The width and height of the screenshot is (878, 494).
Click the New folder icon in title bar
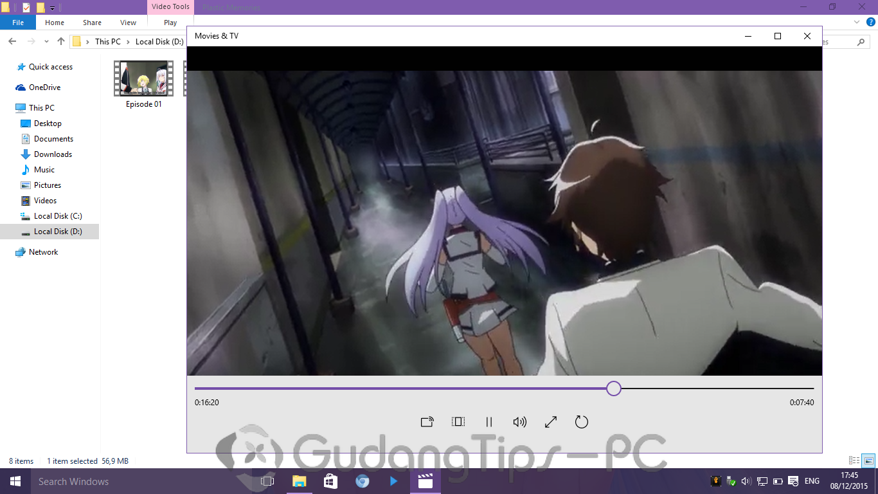(x=40, y=8)
